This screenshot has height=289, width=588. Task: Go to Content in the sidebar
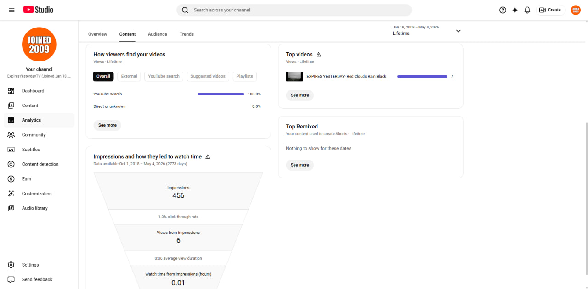[x=39, y=106]
